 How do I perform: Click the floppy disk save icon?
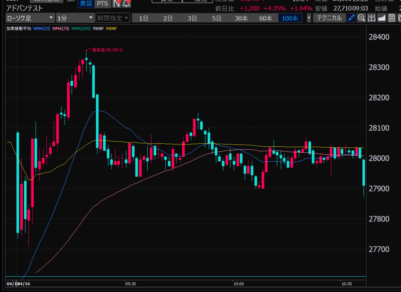coord(391,18)
